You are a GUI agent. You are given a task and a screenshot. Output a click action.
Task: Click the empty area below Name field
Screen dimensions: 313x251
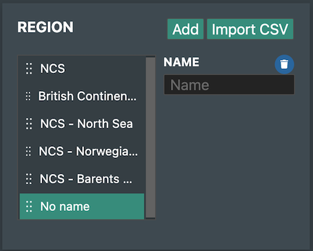tap(229, 161)
